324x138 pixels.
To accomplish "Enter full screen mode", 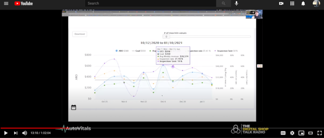I will [x=320, y=133].
